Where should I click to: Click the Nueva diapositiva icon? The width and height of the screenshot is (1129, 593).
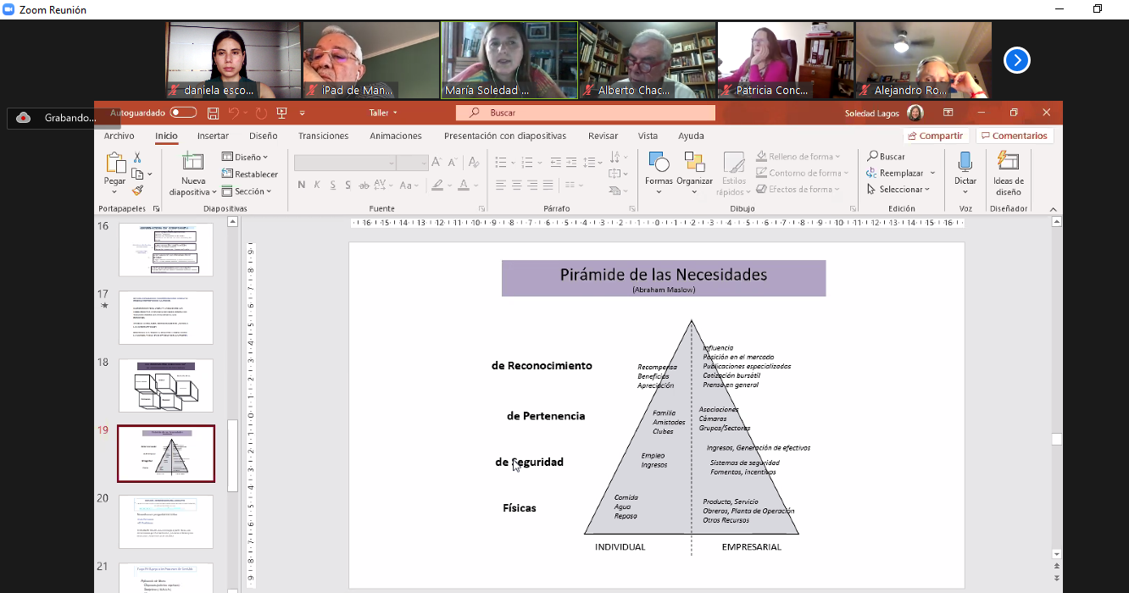(193, 162)
